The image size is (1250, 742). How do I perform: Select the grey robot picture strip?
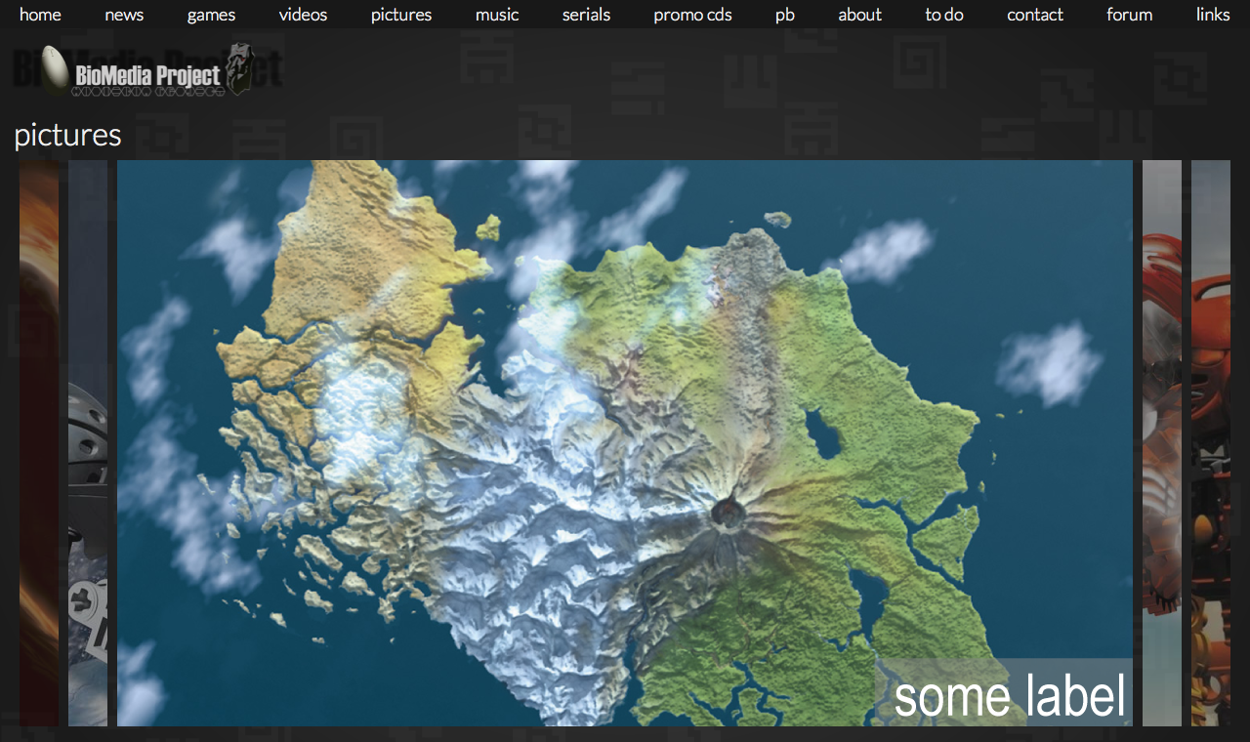pos(88,443)
